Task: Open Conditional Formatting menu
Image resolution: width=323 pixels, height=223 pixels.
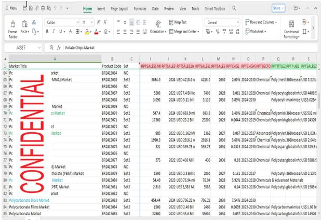Action: [x=291, y=30]
